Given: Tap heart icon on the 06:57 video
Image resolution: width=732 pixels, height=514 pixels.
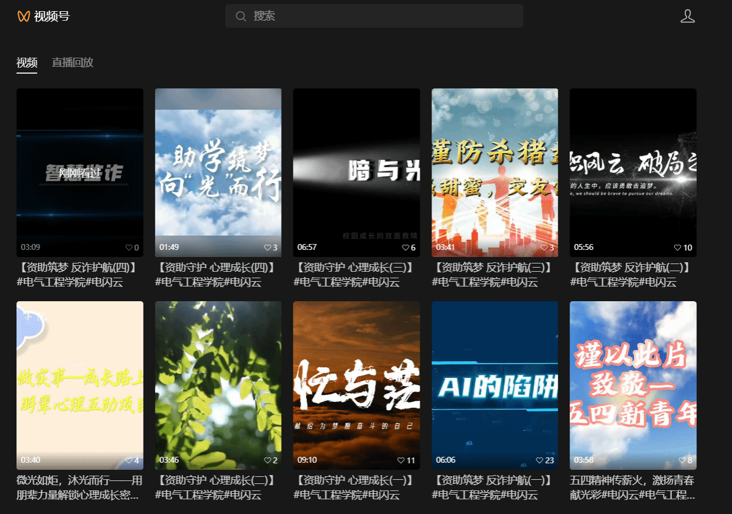Looking at the screenshot, I should click(406, 248).
